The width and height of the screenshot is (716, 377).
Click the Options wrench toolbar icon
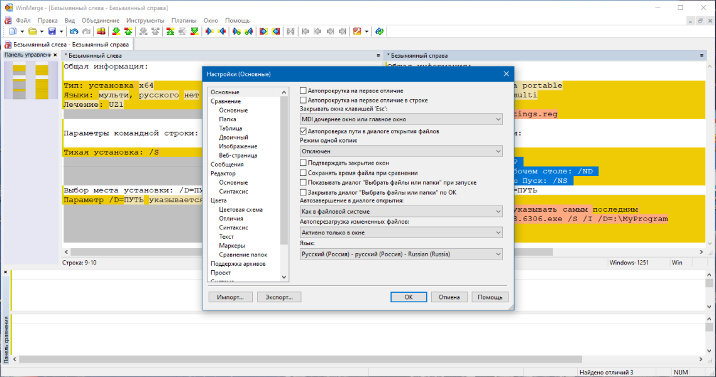point(357,31)
